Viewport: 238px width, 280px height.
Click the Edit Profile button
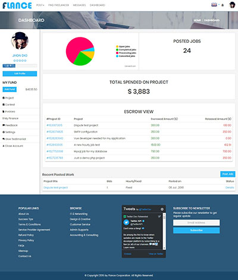coord(20,74)
